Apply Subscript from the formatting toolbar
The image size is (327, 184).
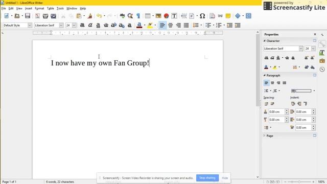122,25
